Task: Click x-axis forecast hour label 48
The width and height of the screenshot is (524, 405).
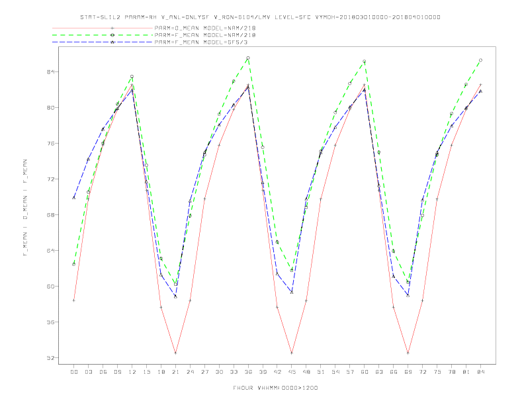Action: 306,372
